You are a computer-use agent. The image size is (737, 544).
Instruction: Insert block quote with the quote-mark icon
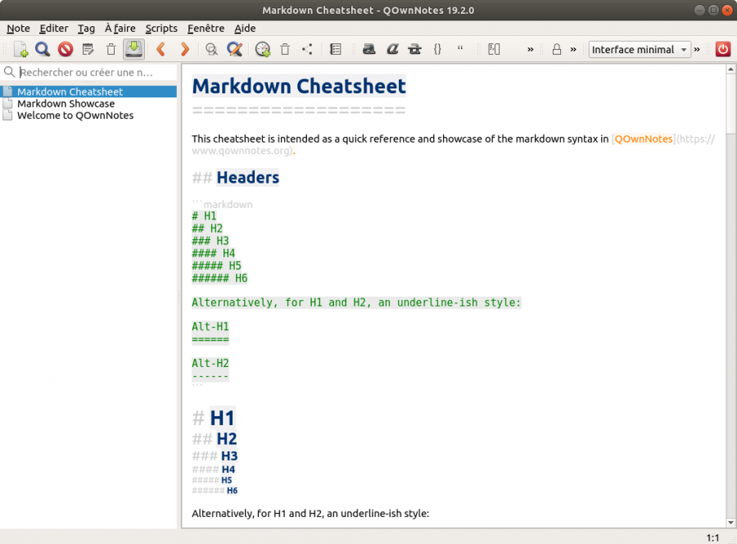[x=460, y=48]
